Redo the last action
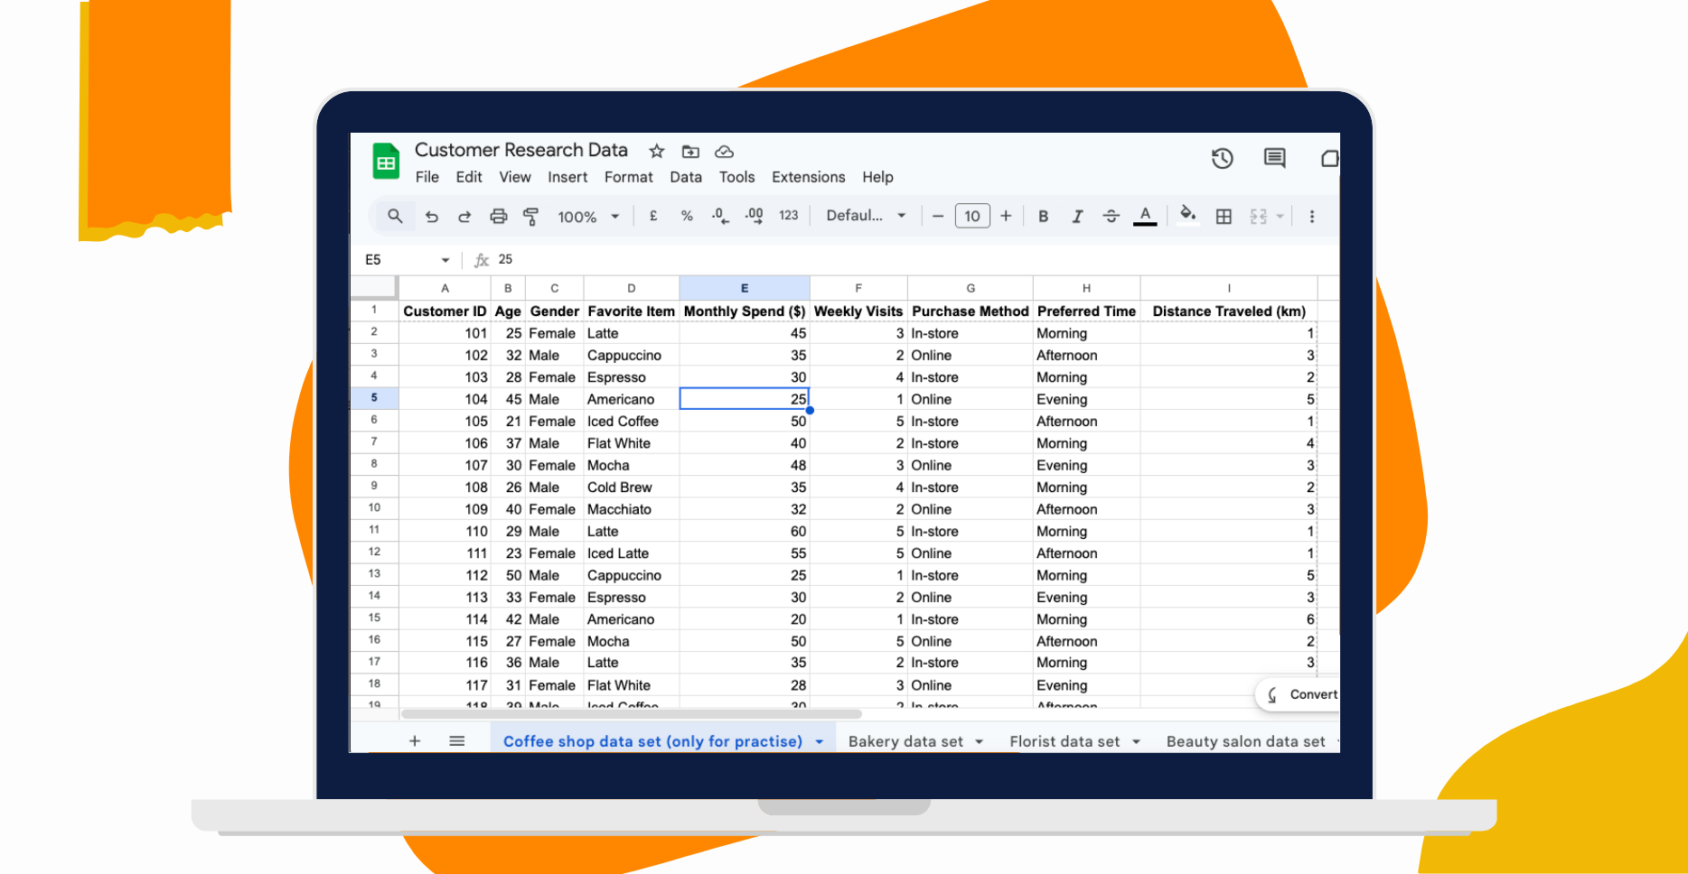 pos(464,216)
